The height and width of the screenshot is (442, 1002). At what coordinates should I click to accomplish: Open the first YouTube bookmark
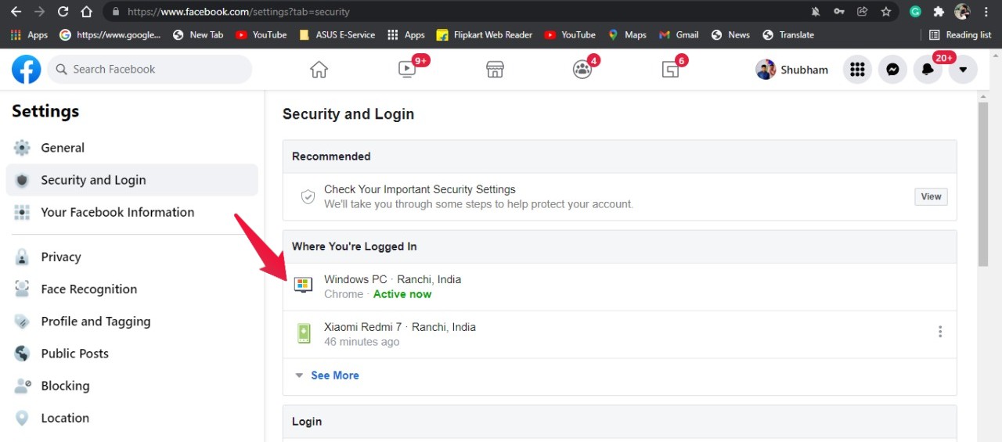261,34
